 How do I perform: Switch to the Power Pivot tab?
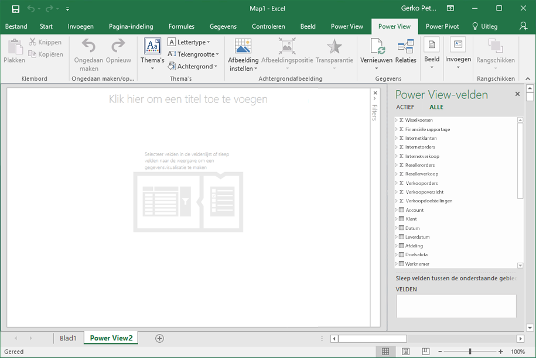point(442,26)
